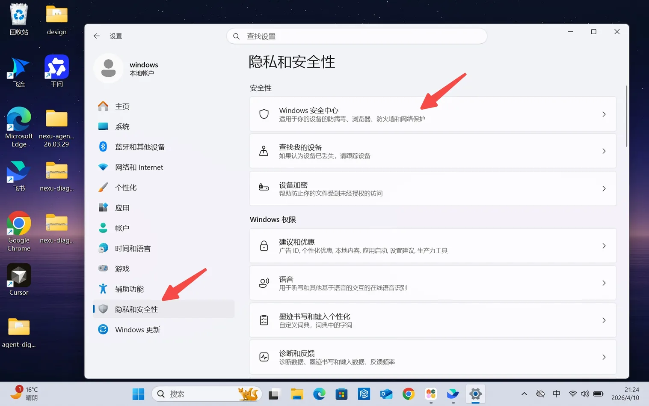Click the settings page vertical scrollbar

pos(626,116)
